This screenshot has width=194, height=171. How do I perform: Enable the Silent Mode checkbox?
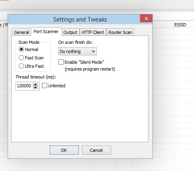[x=61, y=62]
